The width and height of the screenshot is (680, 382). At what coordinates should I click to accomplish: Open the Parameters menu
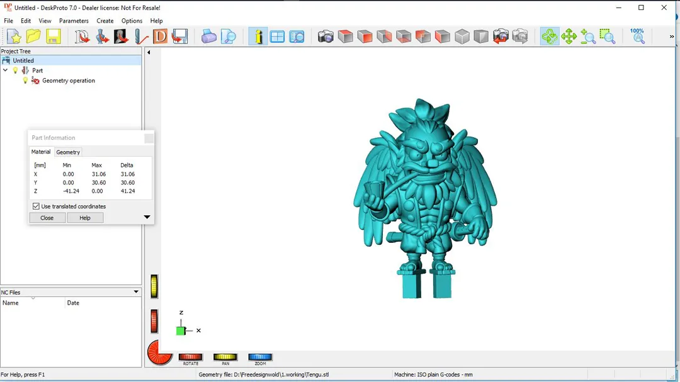[x=74, y=21]
